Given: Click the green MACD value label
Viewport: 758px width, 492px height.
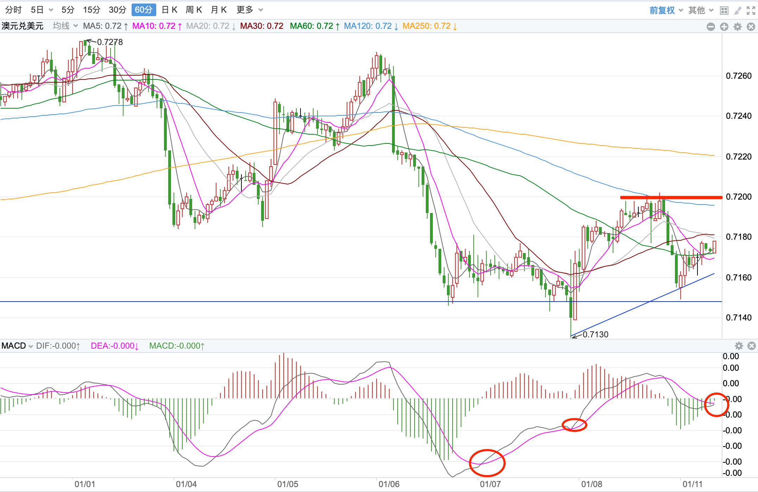Looking at the screenshot, I should (177, 346).
